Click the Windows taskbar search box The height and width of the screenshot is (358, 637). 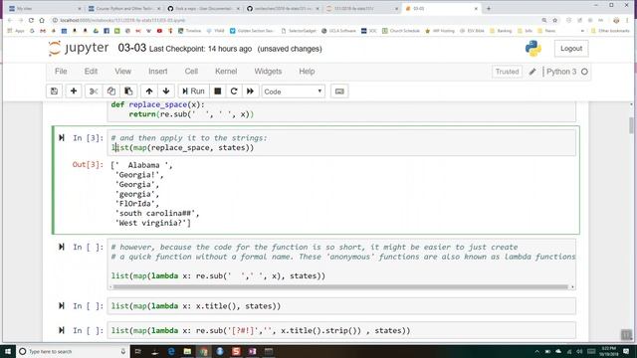(73, 351)
